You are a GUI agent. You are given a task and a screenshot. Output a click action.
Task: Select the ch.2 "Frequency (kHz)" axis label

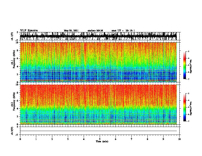point(14,101)
